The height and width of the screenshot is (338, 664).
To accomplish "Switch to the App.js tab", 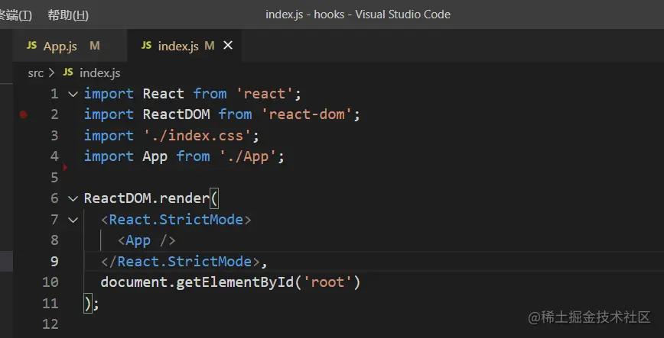I will [x=60, y=47].
